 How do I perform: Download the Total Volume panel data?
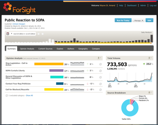coord(150,58)
